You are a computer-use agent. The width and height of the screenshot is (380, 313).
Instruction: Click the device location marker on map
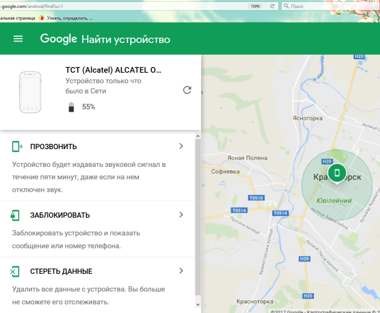click(x=337, y=173)
